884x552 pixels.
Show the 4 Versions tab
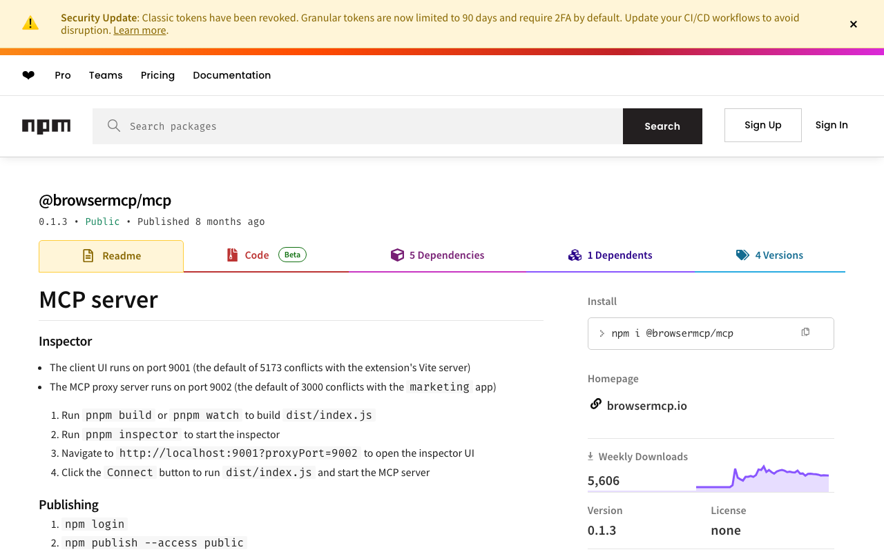(769, 255)
